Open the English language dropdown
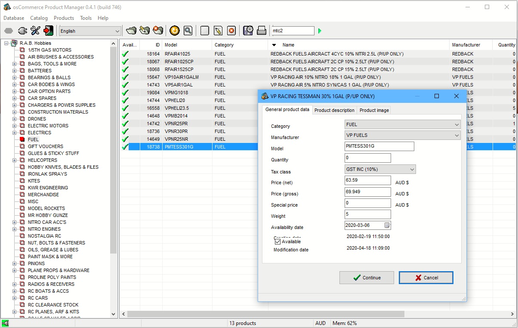This screenshot has width=518, height=328. pos(90,31)
